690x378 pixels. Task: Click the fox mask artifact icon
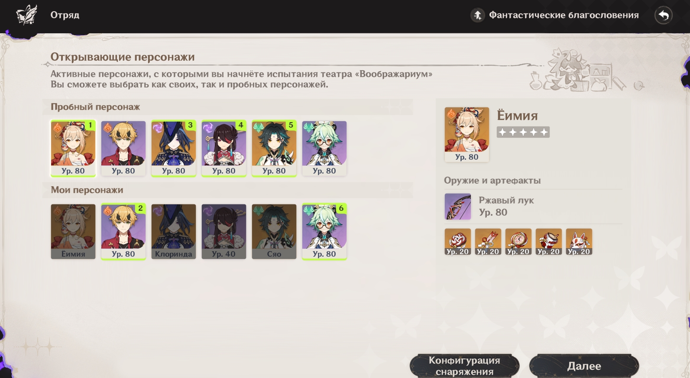coord(579,242)
